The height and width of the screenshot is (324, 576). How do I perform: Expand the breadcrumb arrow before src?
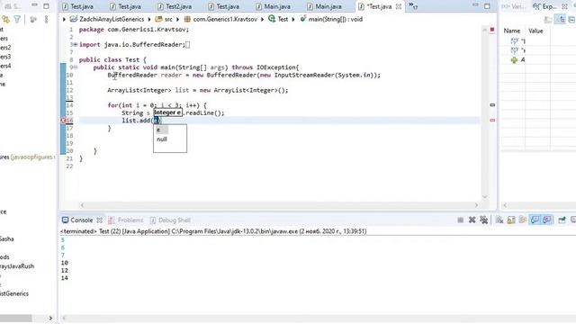pyautogui.click(x=149, y=20)
